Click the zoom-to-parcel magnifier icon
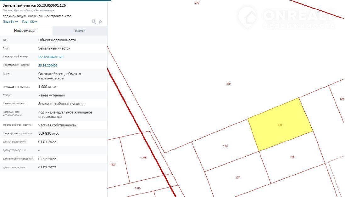 tap(94, 21)
